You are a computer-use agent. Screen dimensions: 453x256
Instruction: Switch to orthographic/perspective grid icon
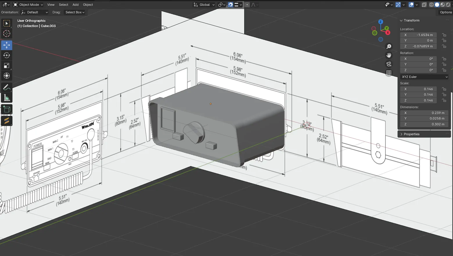point(389,73)
